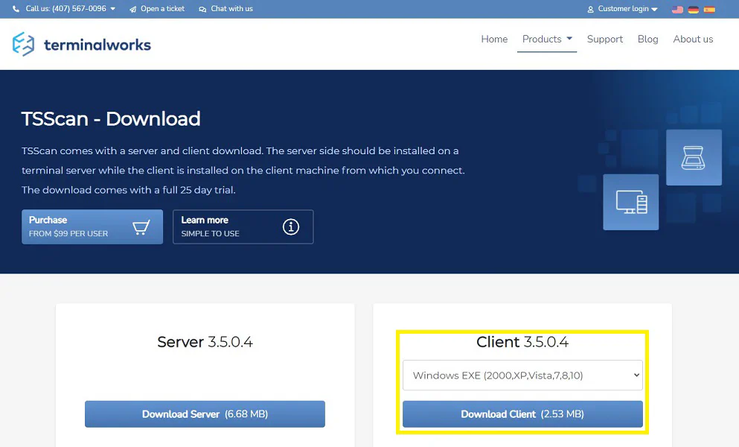Switch language using the German flag

click(694, 10)
